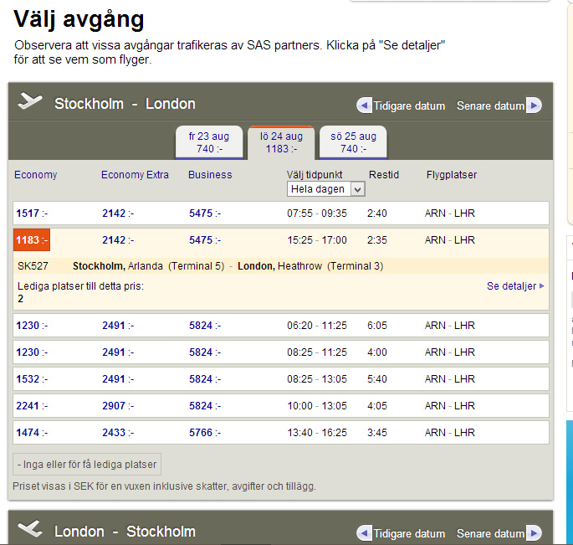Select Business 5766 on the 13:40 flight
The height and width of the screenshot is (545, 573).
(203, 433)
